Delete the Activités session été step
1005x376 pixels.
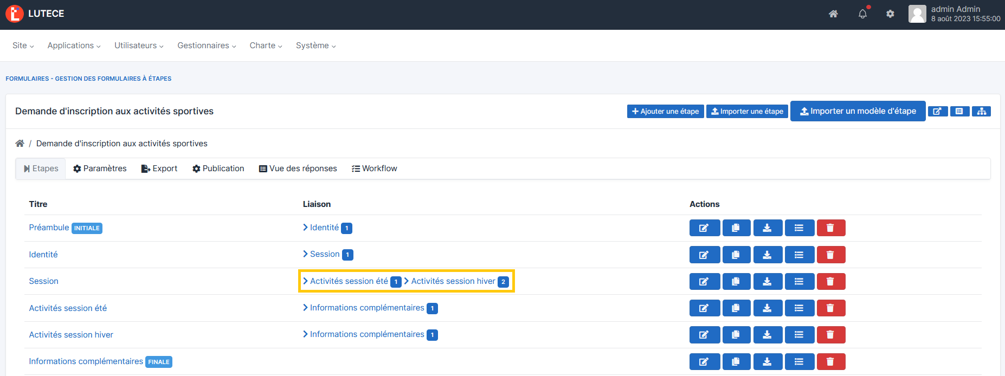point(830,308)
